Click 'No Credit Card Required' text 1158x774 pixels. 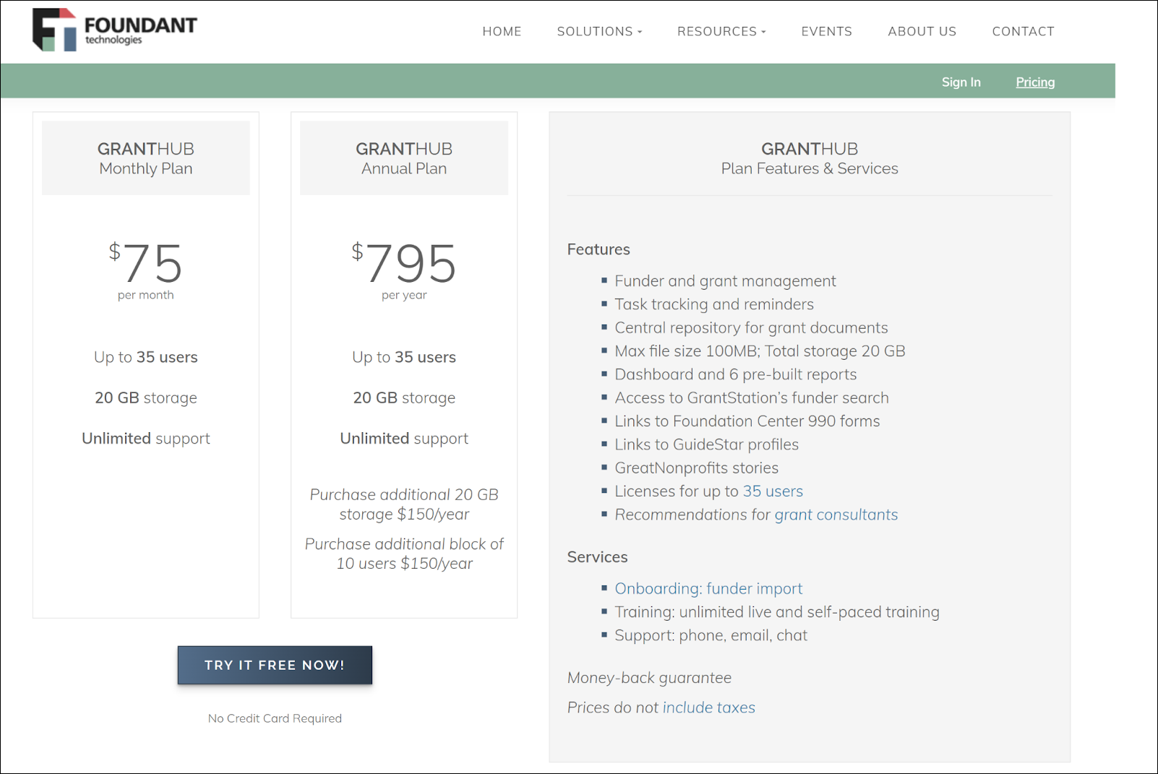point(275,718)
